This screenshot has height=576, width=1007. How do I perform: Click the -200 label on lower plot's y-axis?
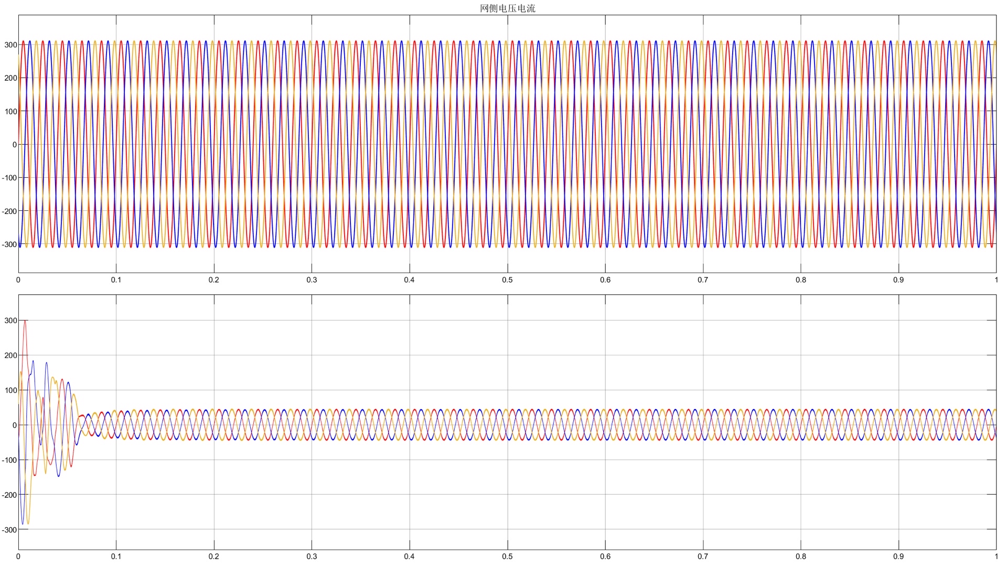pos(9,495)
